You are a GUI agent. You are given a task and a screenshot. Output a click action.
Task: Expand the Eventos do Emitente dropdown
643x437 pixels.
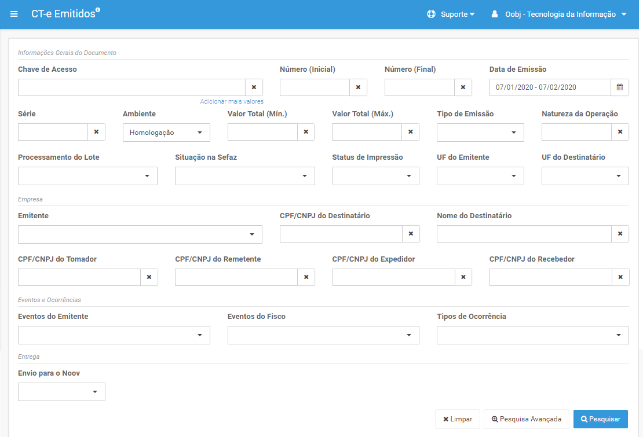tap(114, 336)
